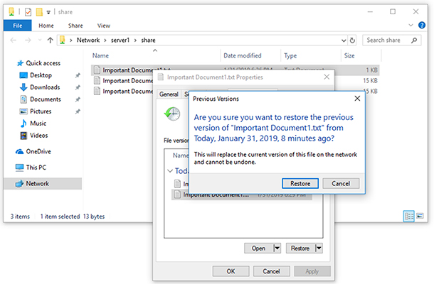Switch to Details view in status bar
Screen dimensions: 434x284
[x=409, y=216]
